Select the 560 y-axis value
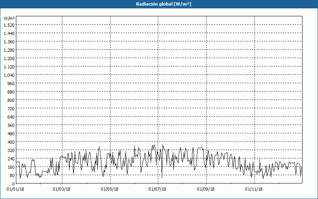This screenshot has height=199, width=318. coord(12,125)
